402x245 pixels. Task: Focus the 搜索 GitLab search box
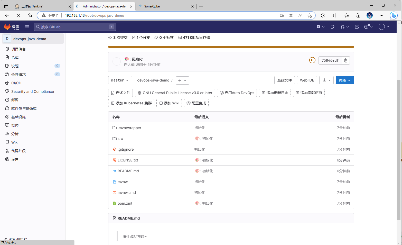75,27
